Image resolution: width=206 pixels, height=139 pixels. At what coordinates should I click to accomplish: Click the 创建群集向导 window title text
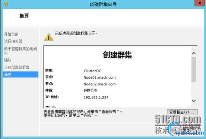coord(103,4)
